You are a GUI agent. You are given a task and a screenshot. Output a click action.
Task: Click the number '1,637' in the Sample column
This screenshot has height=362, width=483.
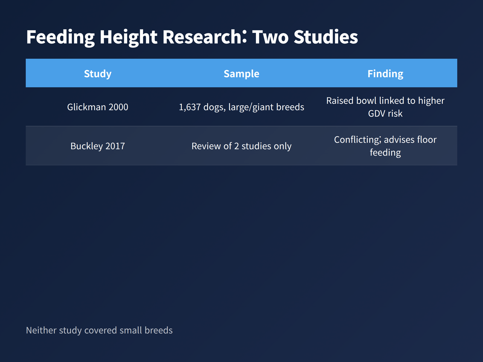click(190, 107)
